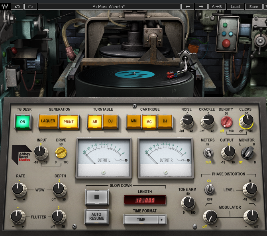
Task: Select MC cartridge
Action: coord(149,122)
